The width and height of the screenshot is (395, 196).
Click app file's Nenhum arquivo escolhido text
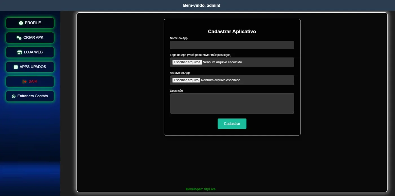221,80
